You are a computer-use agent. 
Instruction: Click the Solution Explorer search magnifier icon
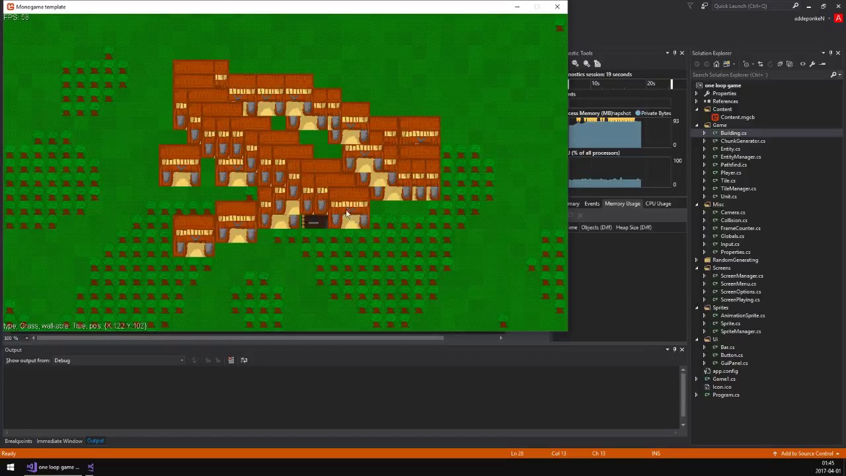tap(833, 75)
